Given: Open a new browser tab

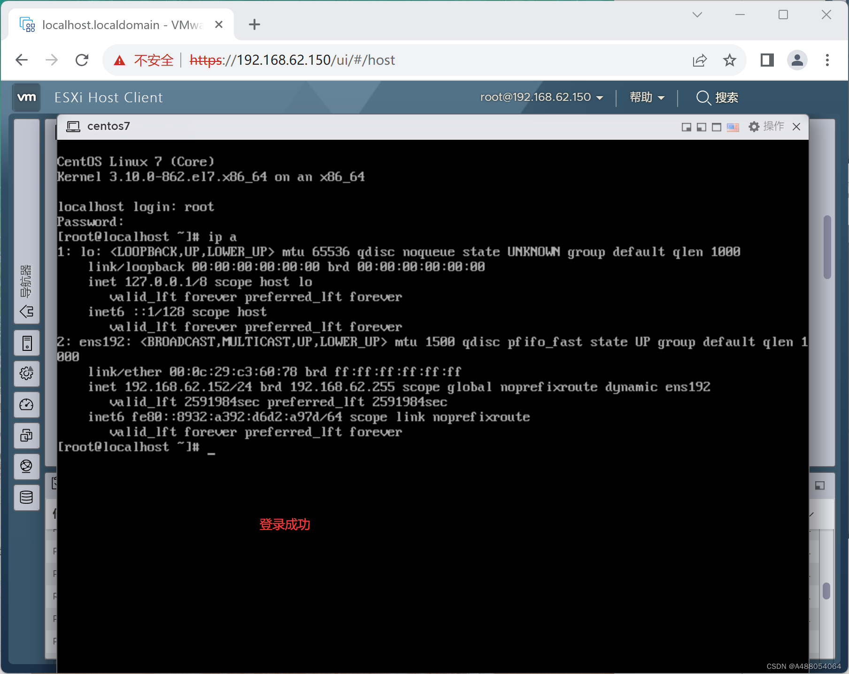Looking at the screenshot, I should coord(255,24).
